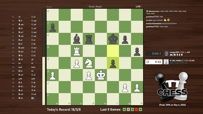
Task: Click the flexed arm emoji in zz_sour's message
Action: 165,20
